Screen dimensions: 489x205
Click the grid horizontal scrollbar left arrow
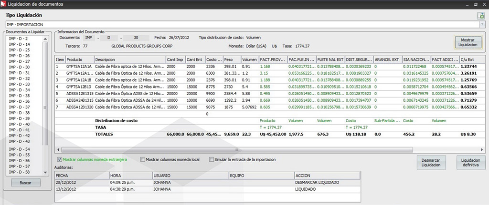[x=58, y=150]
